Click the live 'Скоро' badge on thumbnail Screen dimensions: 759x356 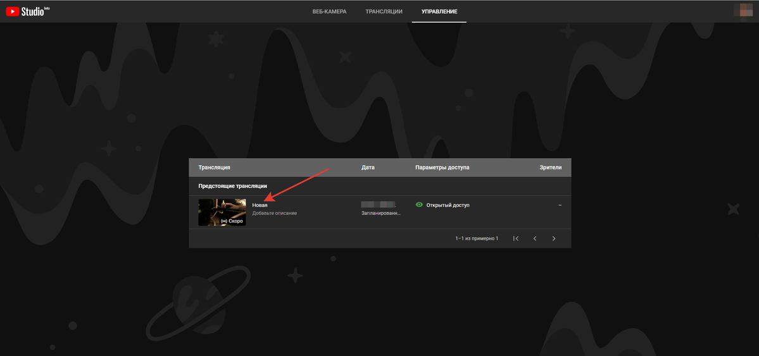[232, 221]
